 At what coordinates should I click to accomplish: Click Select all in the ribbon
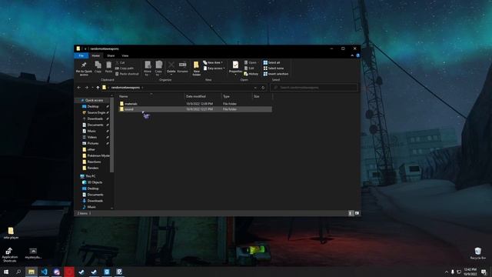[271, 62]
